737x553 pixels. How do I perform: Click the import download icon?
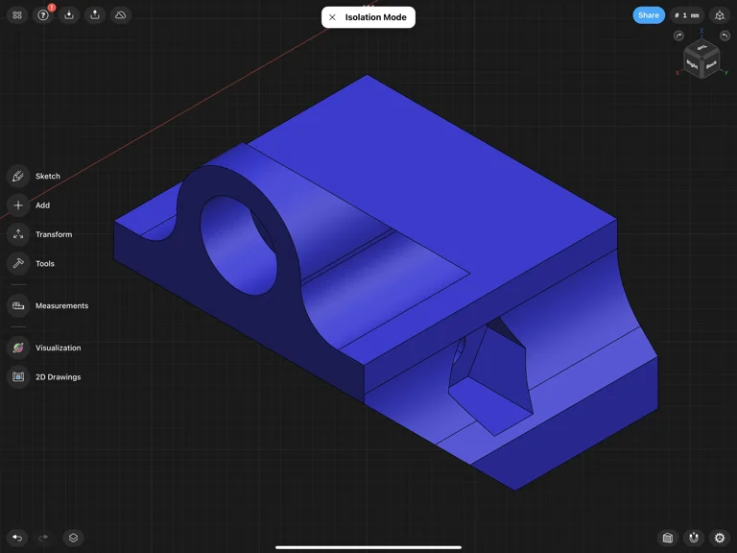pyautogui.click(x=69, y=15)
